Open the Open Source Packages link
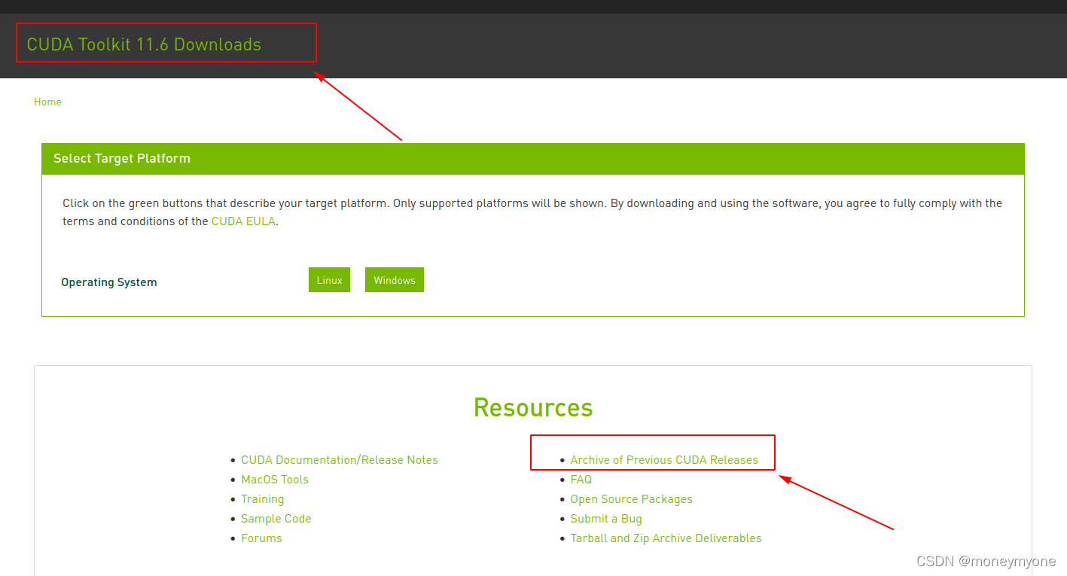This screenshot has width=1067, height=576. [x=631, y=499]
